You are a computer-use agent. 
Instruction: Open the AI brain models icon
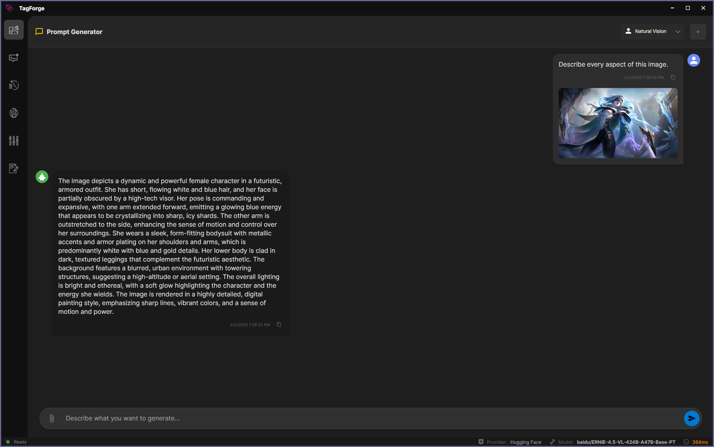pyautogui.click(x=14, y=113)
